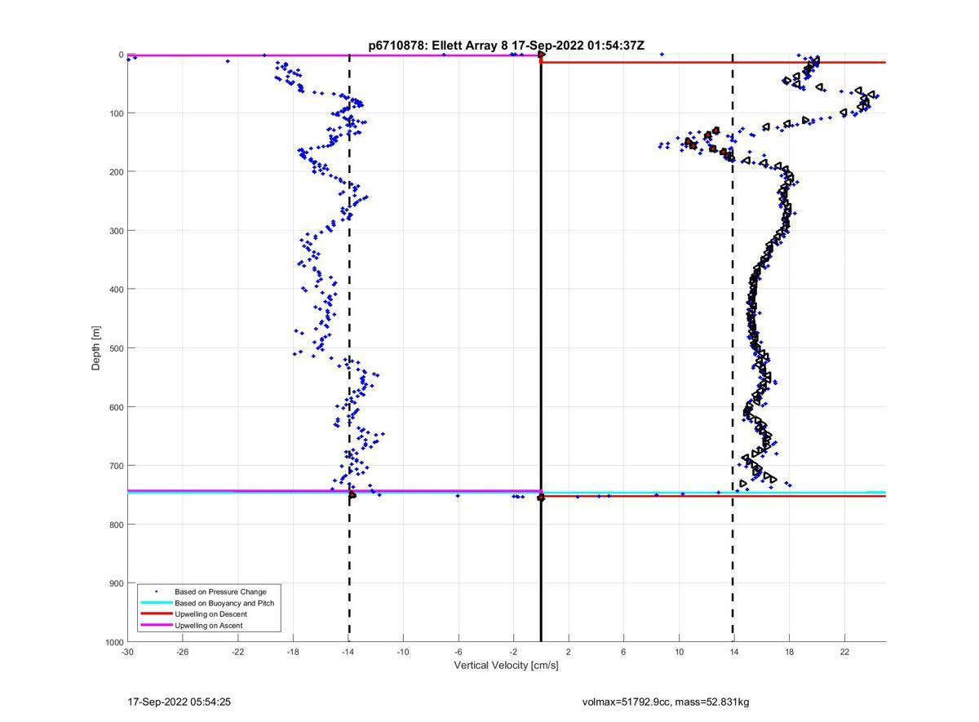This screenshot has height=722, width=979.
Task: Click y-axis tick label '300'
Action: 115,231
